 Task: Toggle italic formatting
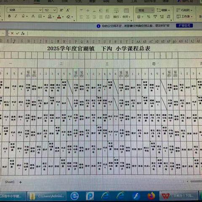(x=16, y=16)
